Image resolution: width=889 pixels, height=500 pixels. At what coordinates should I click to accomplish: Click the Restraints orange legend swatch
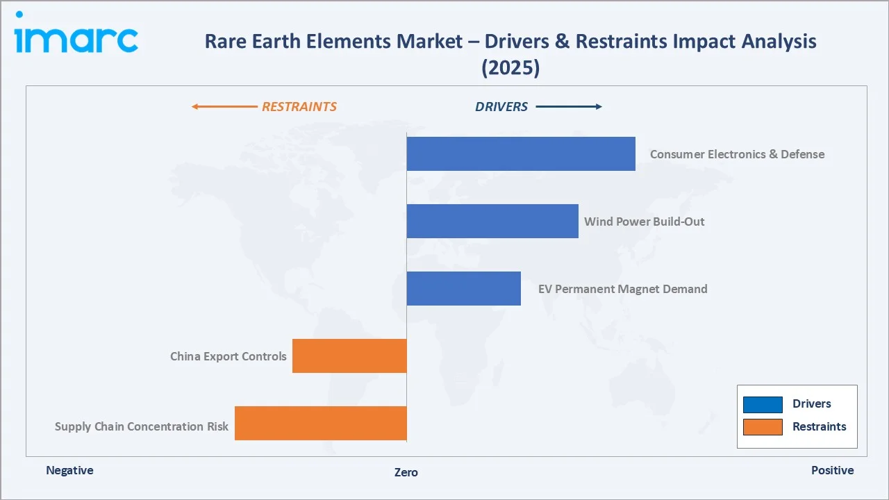[x=763, y=427]
